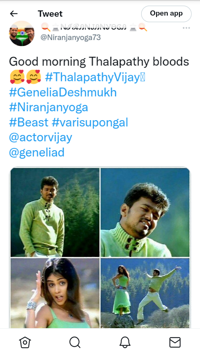The image size is (200, 356).
Task: Tap the #Niranjanyoga hashtag
Action: point(49,108)
